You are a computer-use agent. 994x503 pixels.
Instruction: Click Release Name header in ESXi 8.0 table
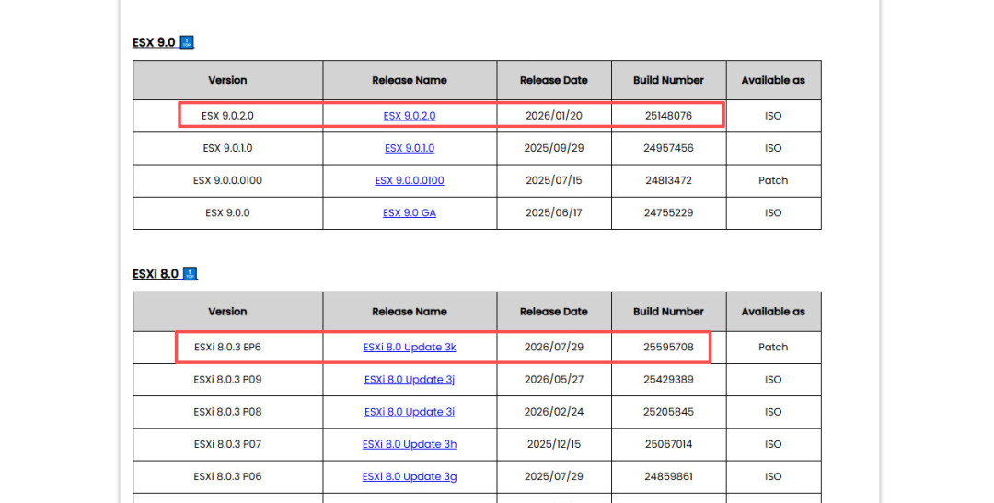click(x=410, y=312)
